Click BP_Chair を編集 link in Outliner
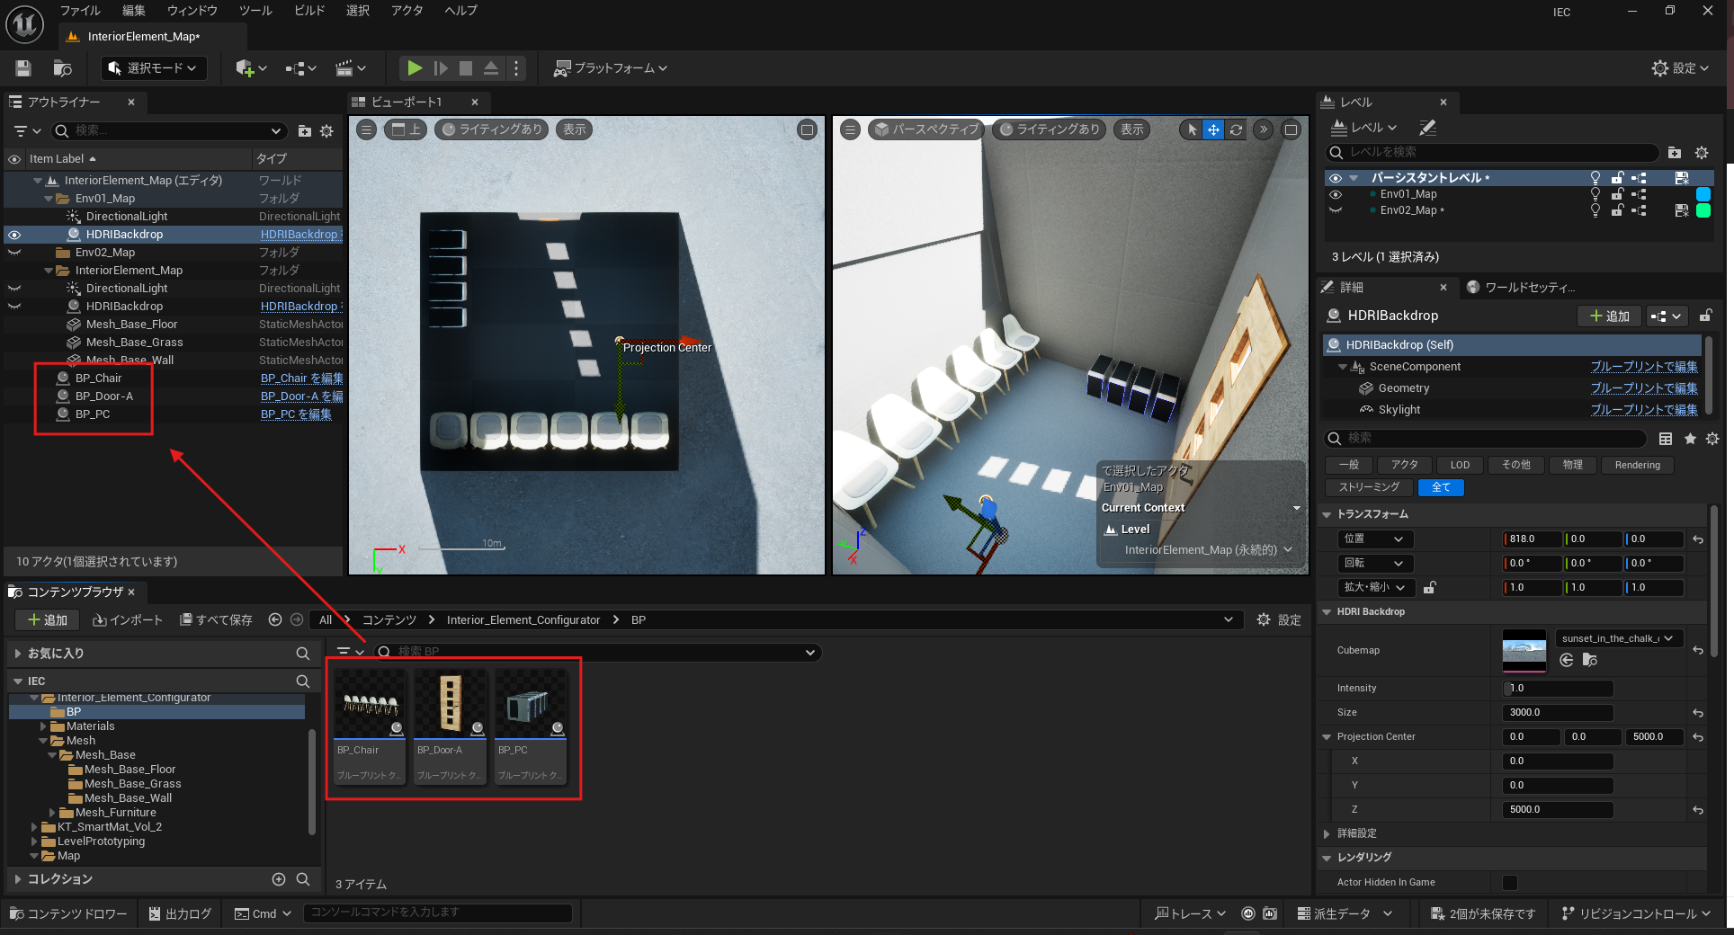Viewport: 1734px width, 935px height. point(301,378)
